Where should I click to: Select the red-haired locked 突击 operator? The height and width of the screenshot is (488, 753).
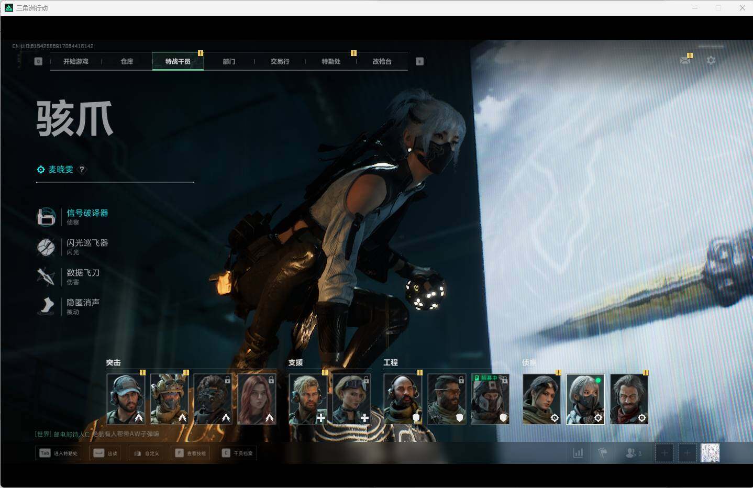point(257,398)
